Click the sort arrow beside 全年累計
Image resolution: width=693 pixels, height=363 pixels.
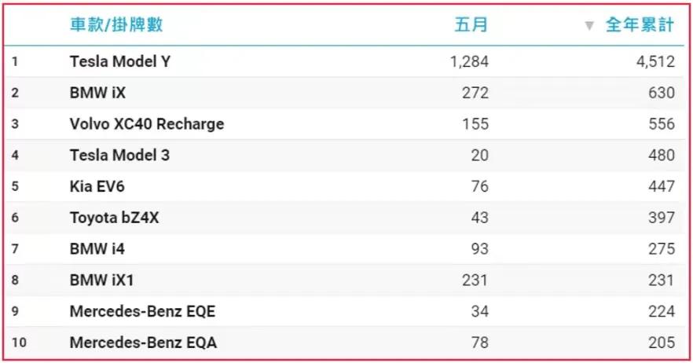589,26
